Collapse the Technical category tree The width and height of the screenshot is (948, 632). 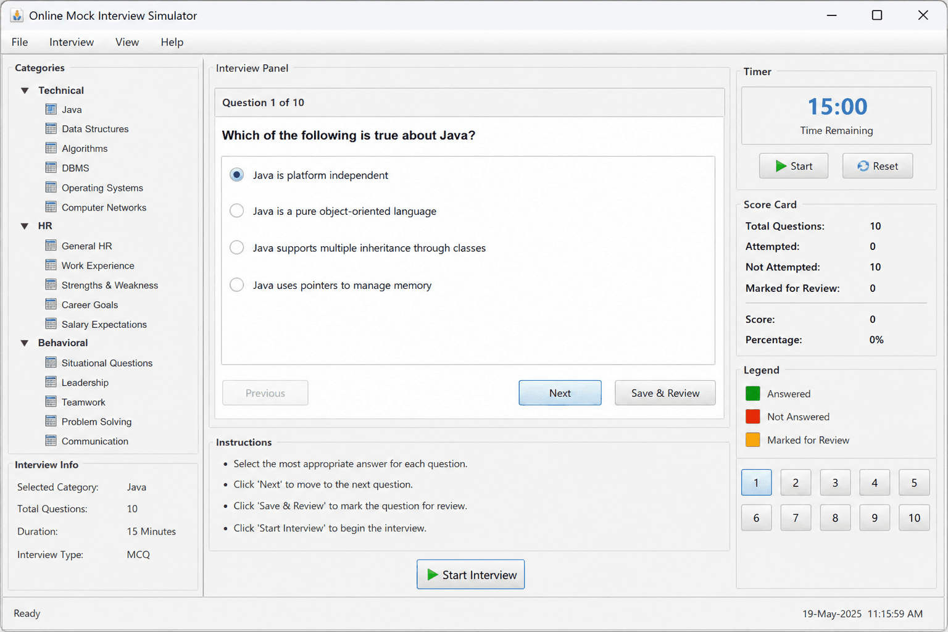(x=25, y=91)
